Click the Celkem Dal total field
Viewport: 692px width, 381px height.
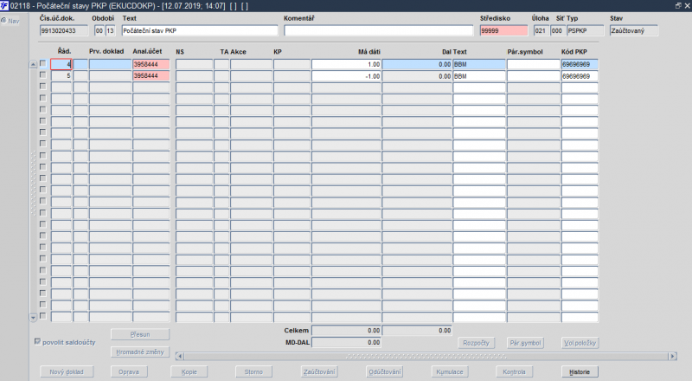pyautogui.click(x=417, y=331)
